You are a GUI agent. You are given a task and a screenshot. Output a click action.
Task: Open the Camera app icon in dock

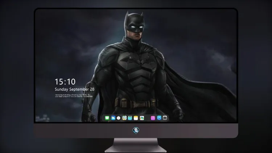click(165, 118)
